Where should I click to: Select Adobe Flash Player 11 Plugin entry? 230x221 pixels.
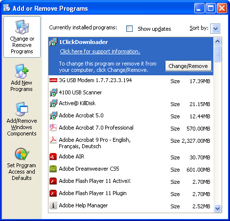pos(131,194)
